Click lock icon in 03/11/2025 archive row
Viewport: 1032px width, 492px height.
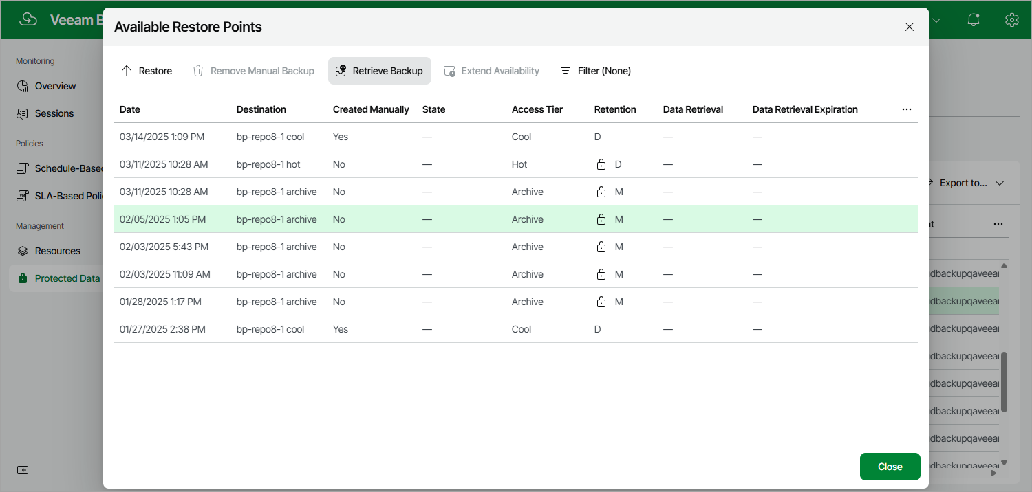601,192
